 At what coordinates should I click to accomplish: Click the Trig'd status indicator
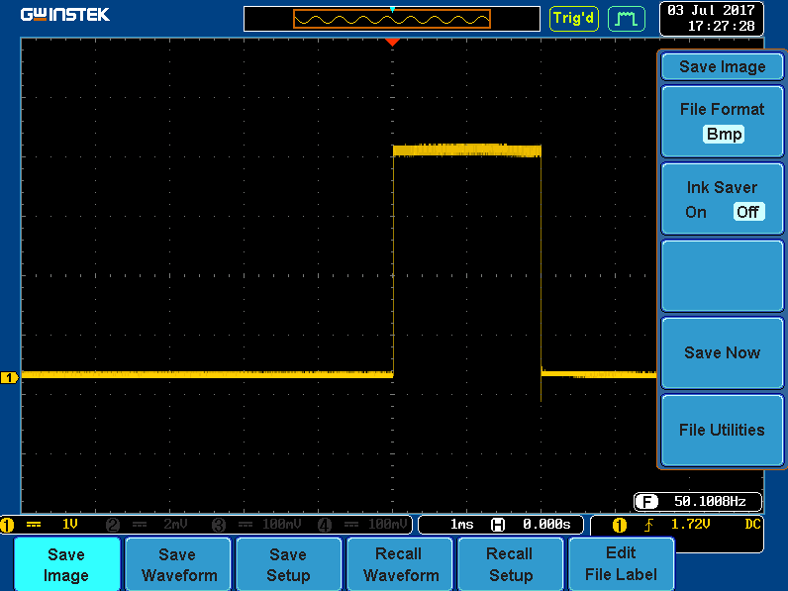574,19
